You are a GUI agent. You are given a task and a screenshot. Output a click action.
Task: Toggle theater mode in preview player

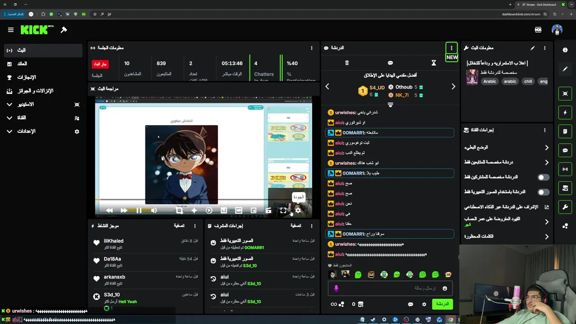[238, 210]
